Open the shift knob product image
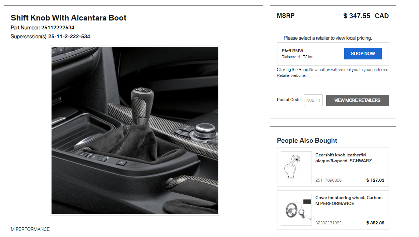 tap(135, 130)
